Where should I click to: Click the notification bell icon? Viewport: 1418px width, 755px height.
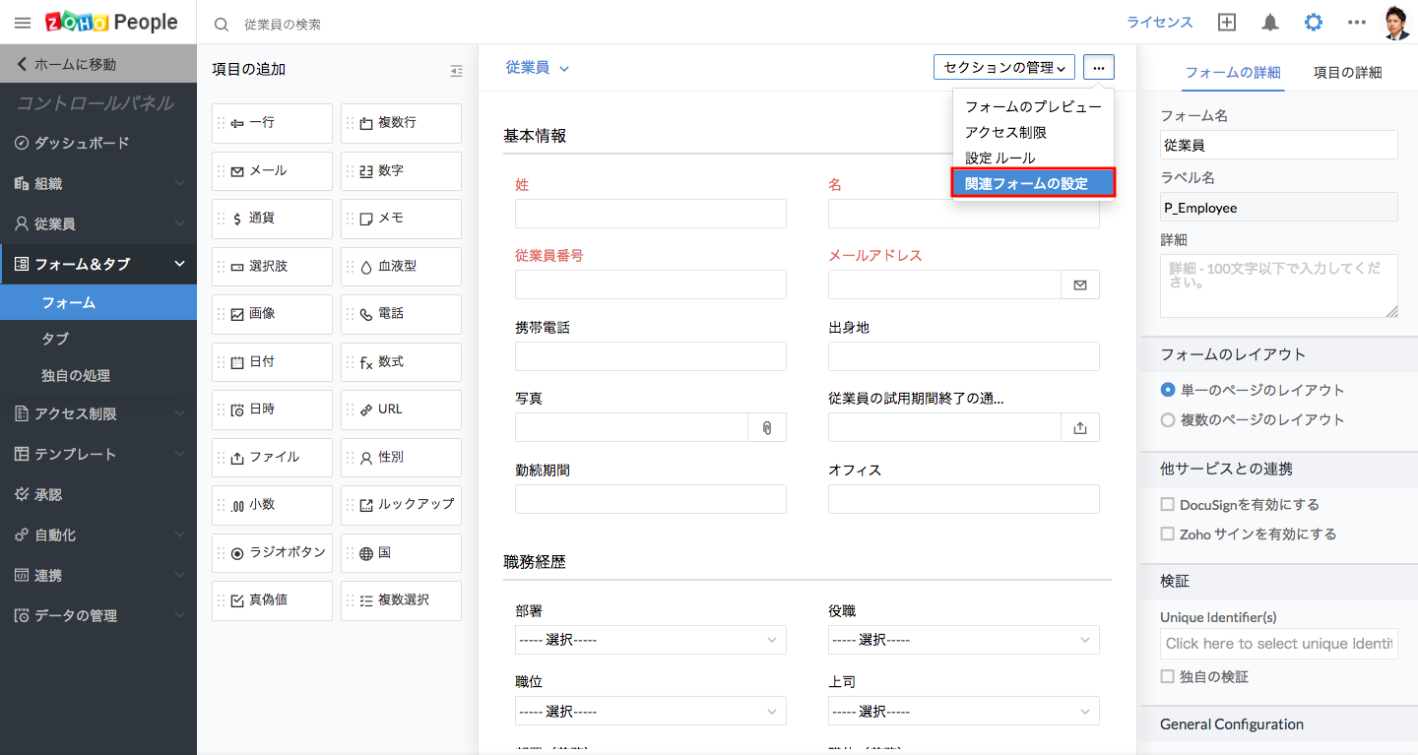(x=1270, y=23)
